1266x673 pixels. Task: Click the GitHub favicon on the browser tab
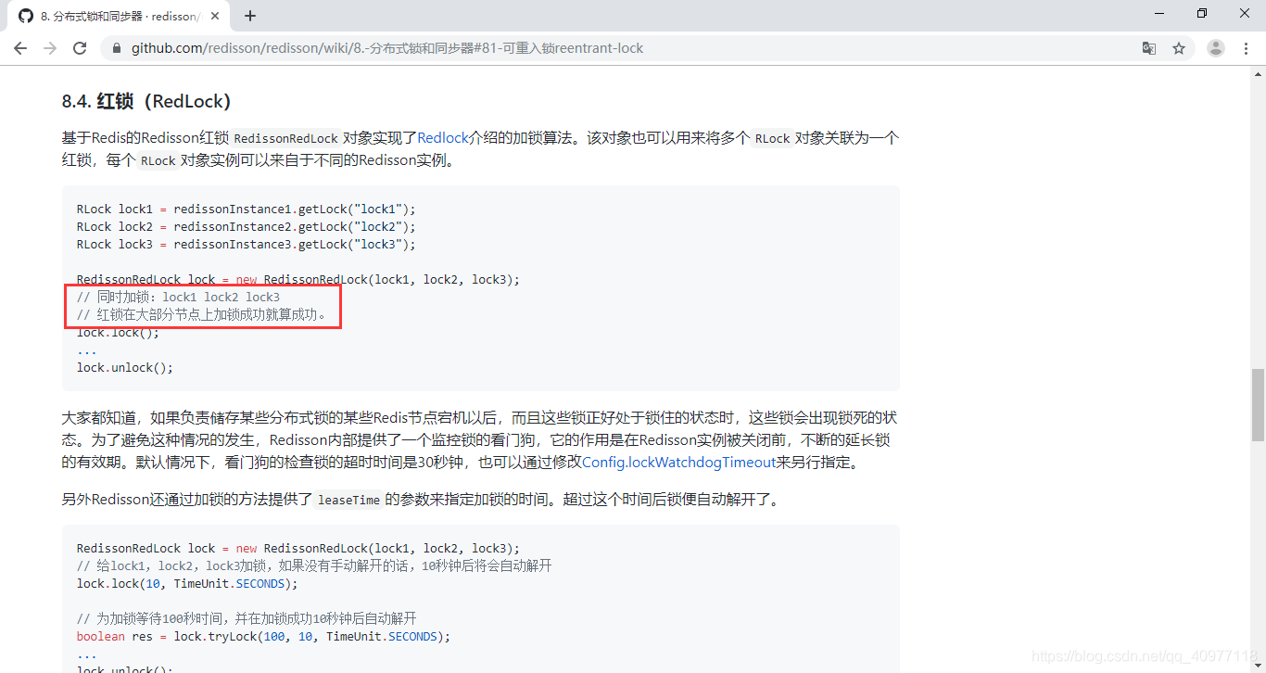coord(25,16)
